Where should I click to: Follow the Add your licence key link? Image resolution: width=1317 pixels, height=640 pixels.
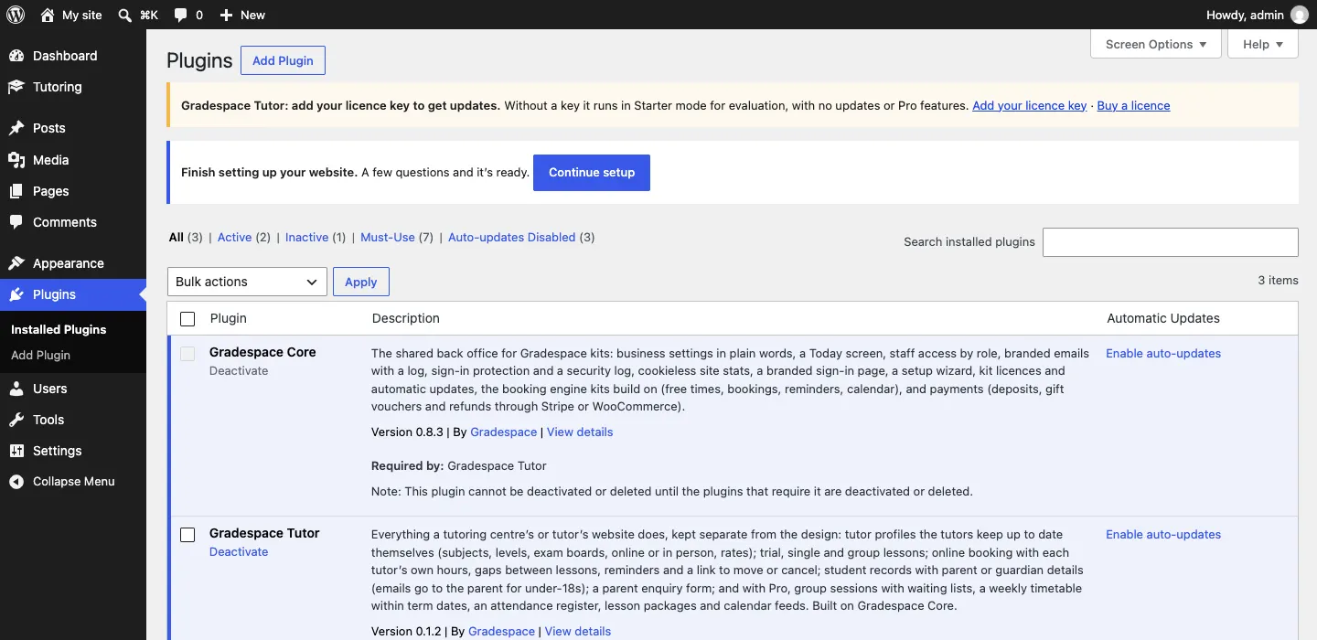[1029, 105]
